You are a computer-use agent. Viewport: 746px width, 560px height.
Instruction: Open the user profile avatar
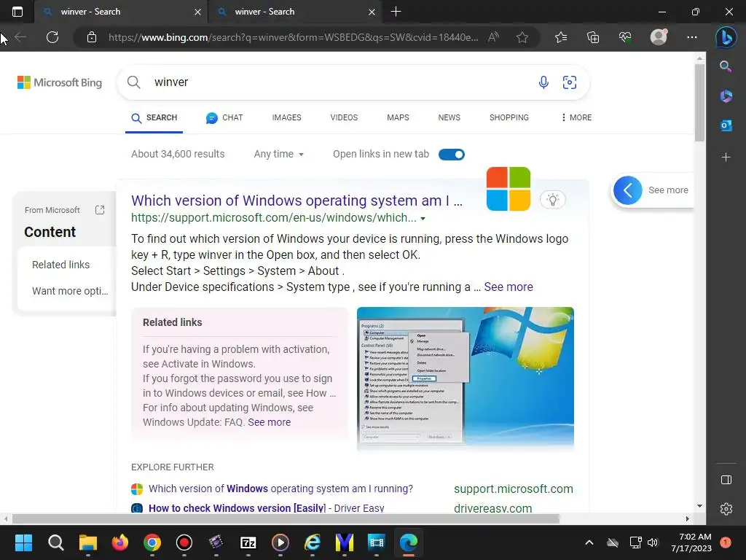coord(659,37)
